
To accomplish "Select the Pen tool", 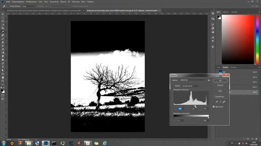I will click(3, 63).
